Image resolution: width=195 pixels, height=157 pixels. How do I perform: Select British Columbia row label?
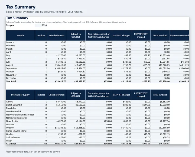(x=14, y=105)
